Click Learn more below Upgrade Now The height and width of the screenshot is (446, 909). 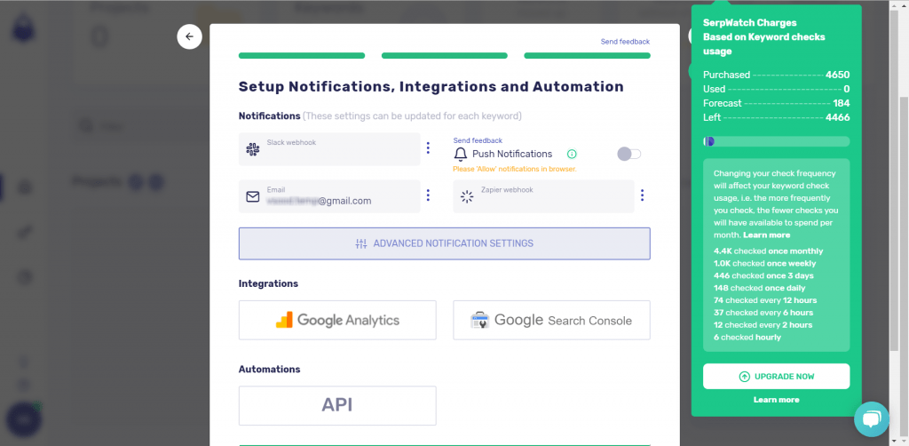click(776, 400)
